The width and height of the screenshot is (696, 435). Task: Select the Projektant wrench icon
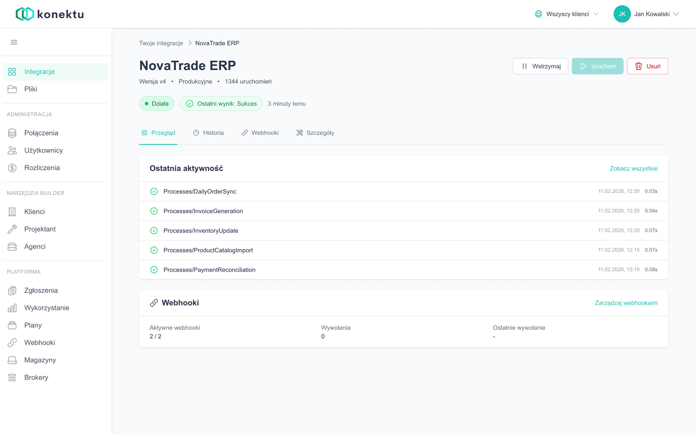(x=12, y=229)
